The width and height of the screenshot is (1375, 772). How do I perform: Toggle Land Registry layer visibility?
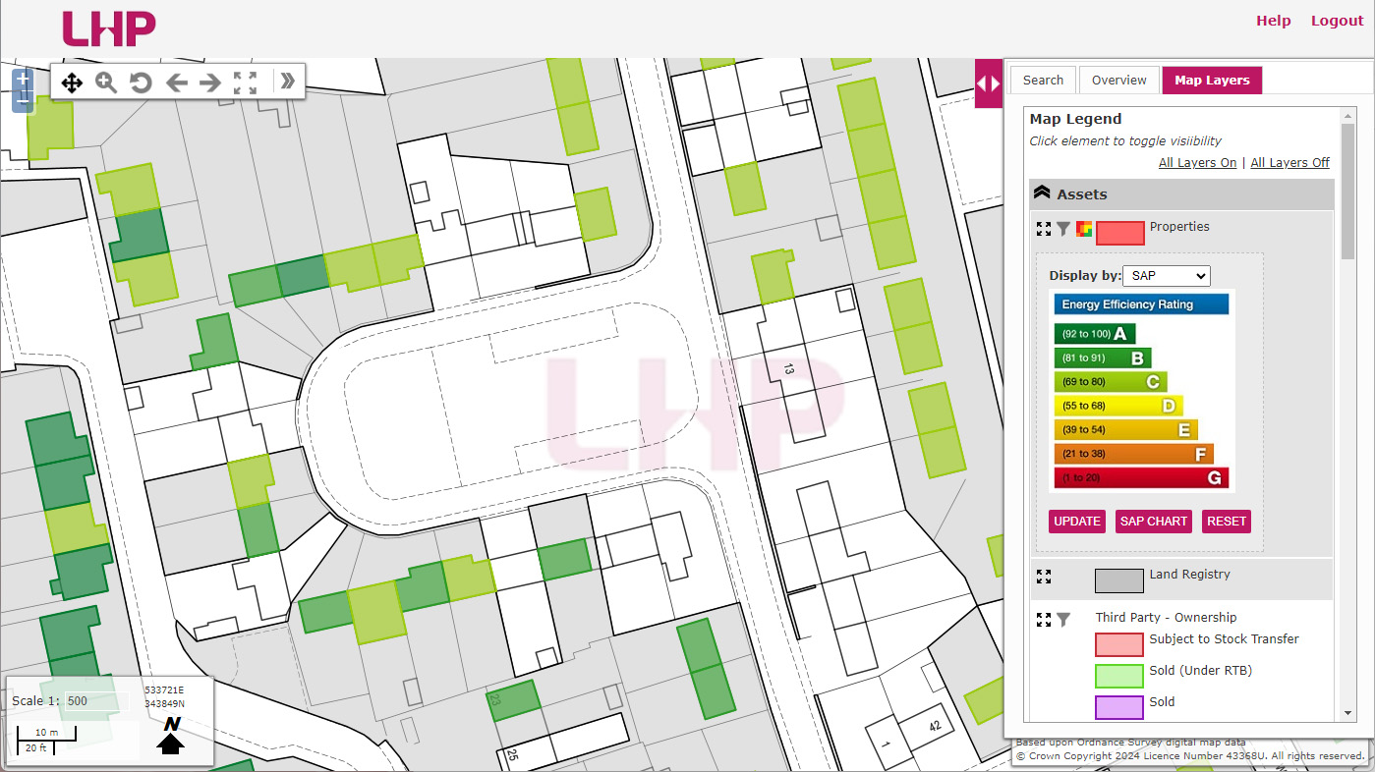click(1118, 580)
